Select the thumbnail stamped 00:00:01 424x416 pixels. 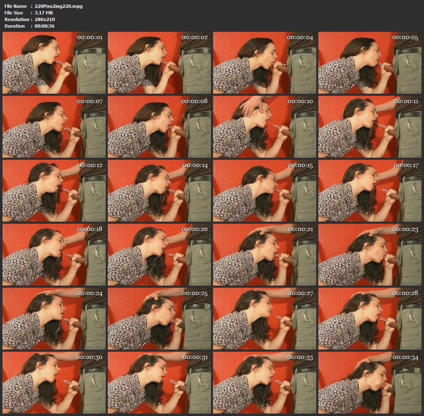(54, 63)
